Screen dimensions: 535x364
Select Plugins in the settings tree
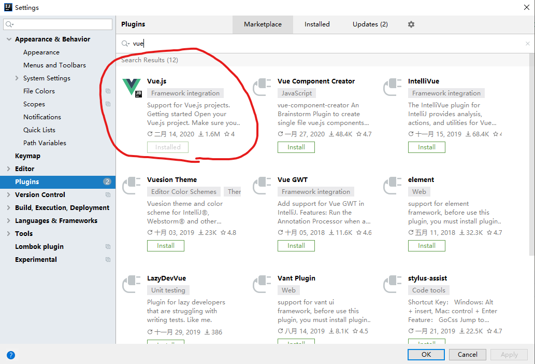click(57, 181)
